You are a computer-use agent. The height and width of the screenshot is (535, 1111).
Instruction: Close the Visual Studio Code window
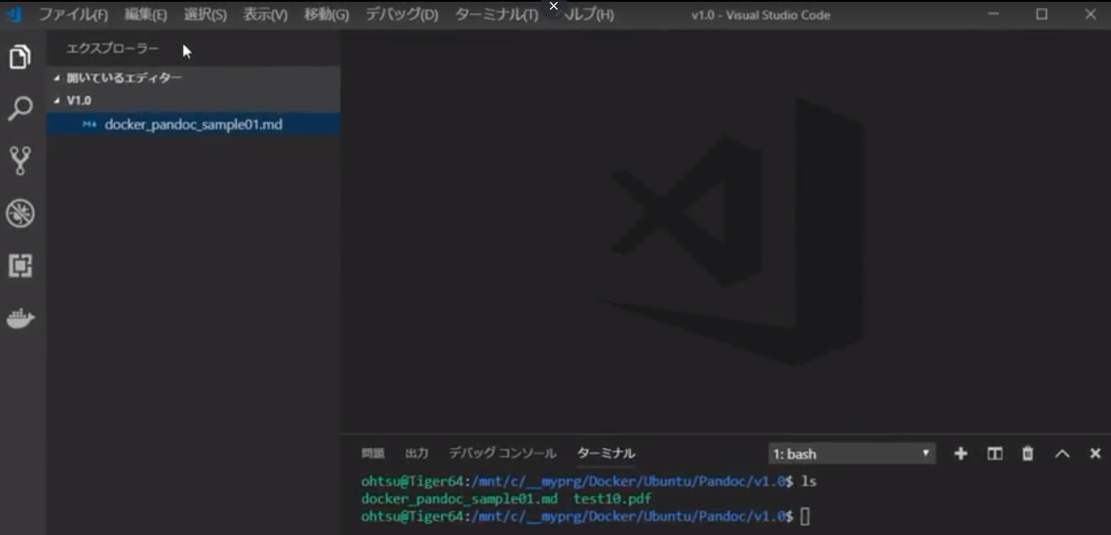pos(1091,14)
